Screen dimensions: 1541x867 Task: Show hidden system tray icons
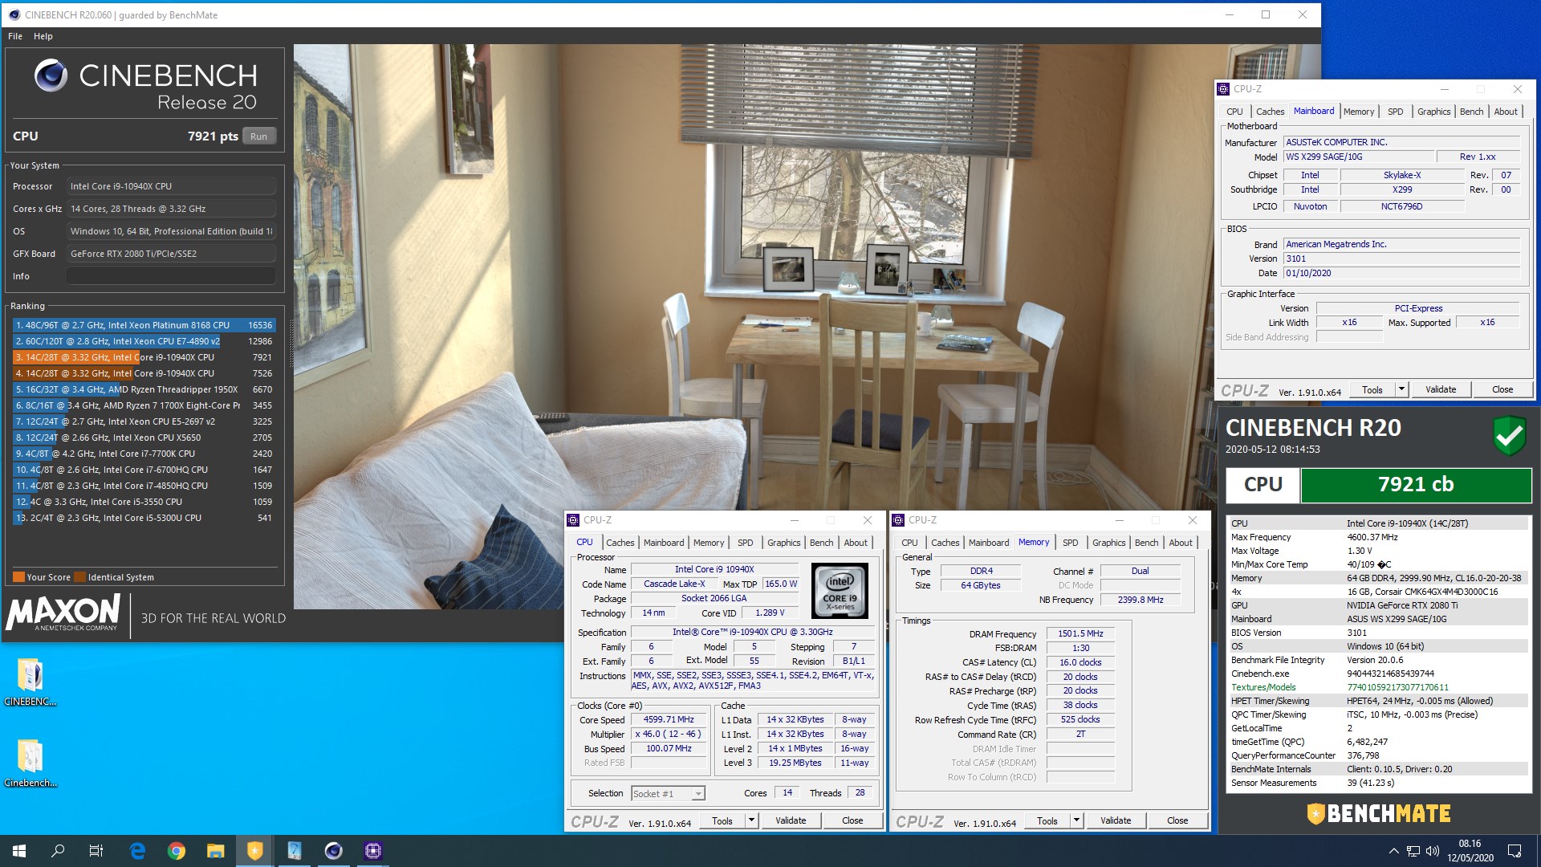coord(1394,851)
